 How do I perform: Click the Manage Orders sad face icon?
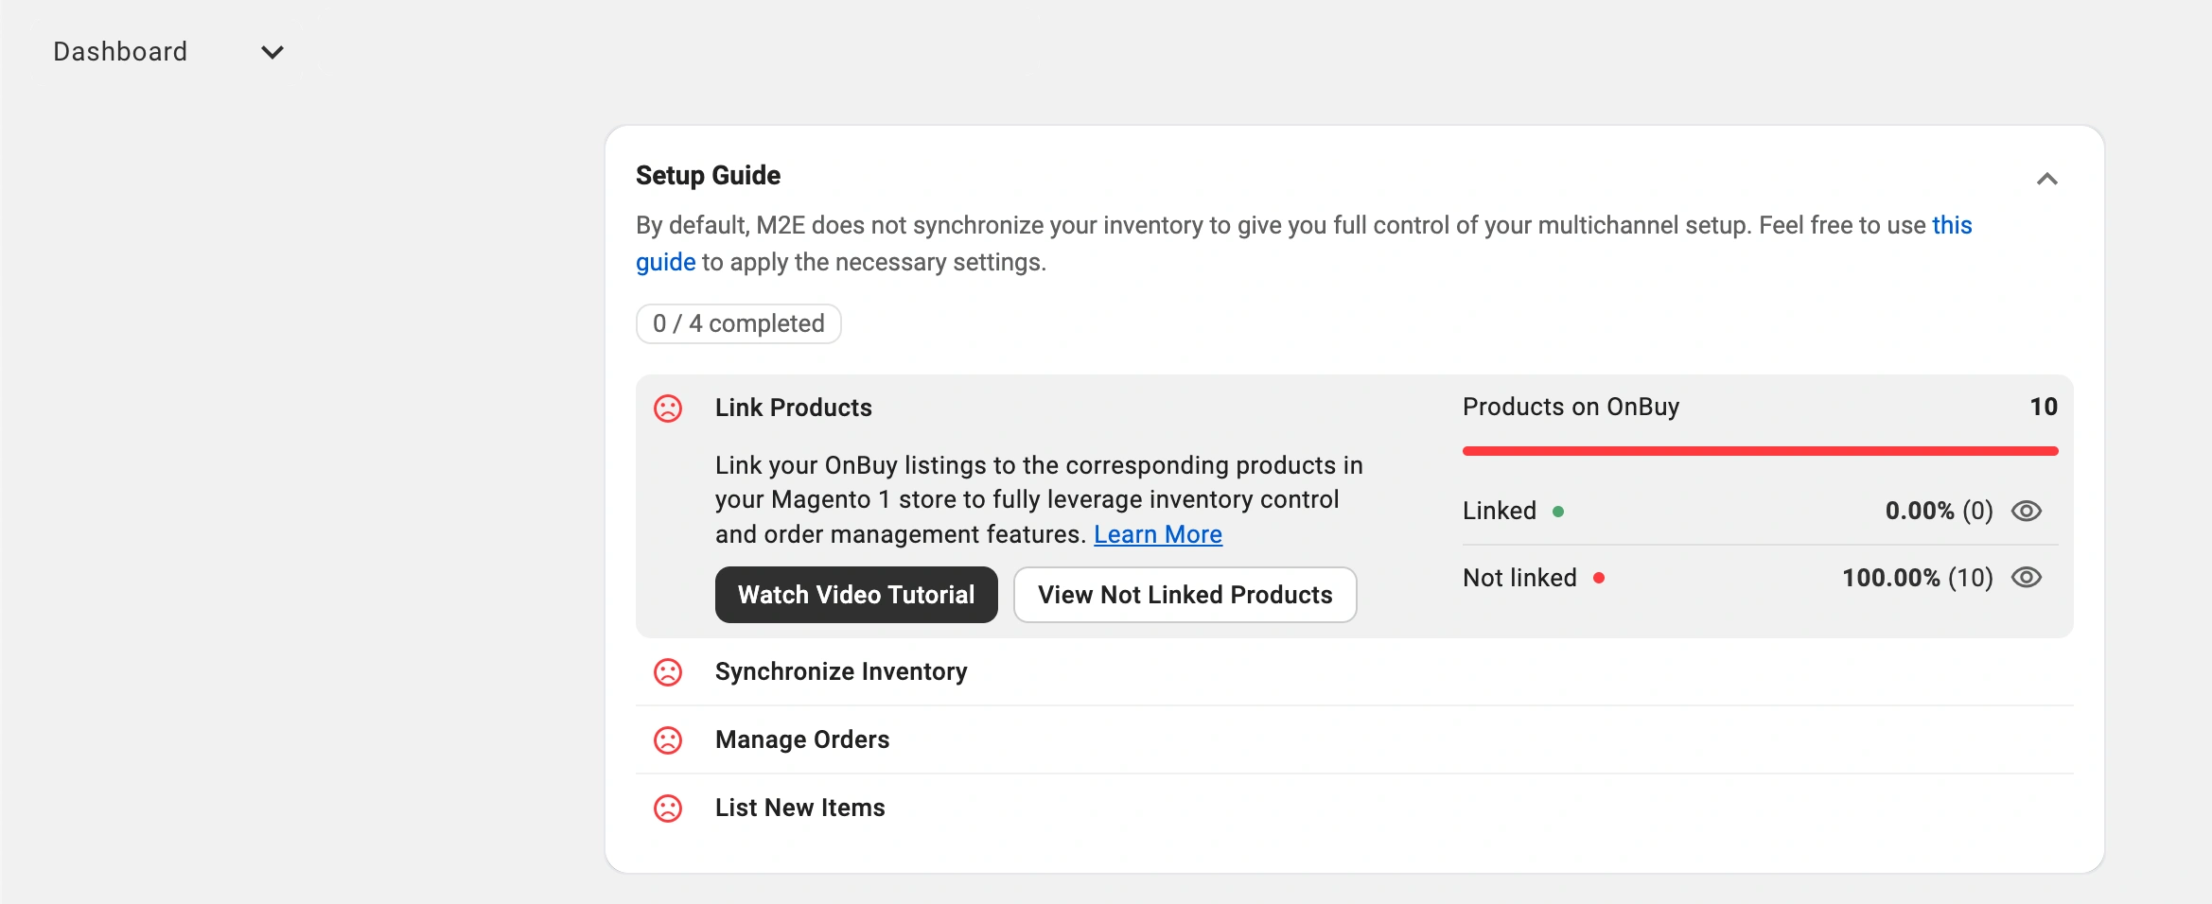(x=668, y=740)
